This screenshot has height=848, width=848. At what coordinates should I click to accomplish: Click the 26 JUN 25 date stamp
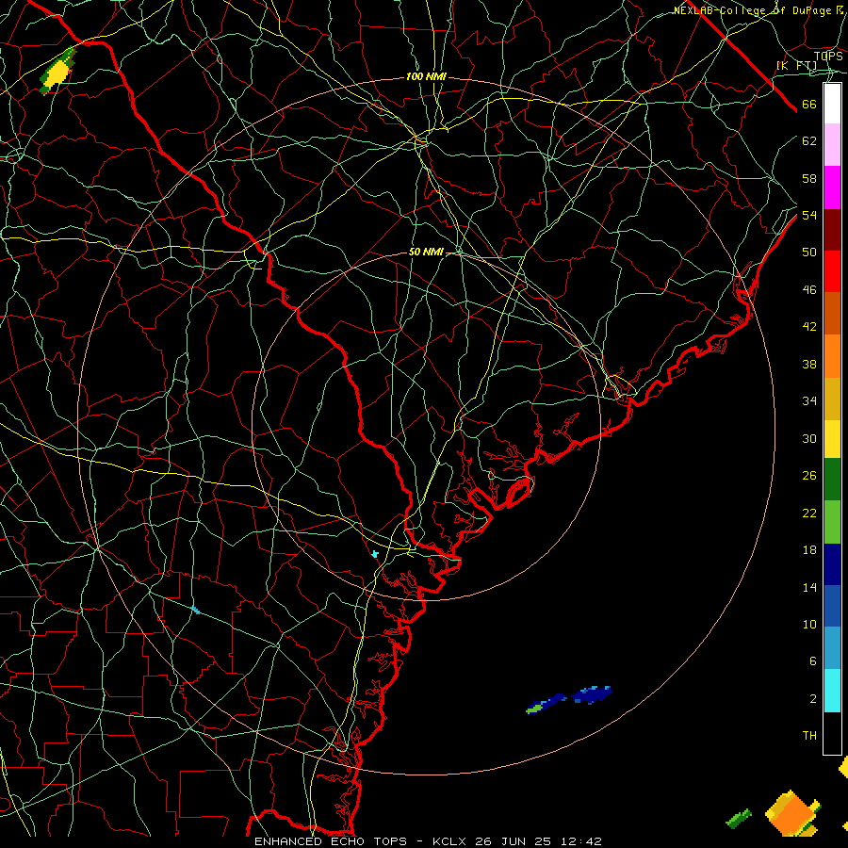tap(514, 841)
